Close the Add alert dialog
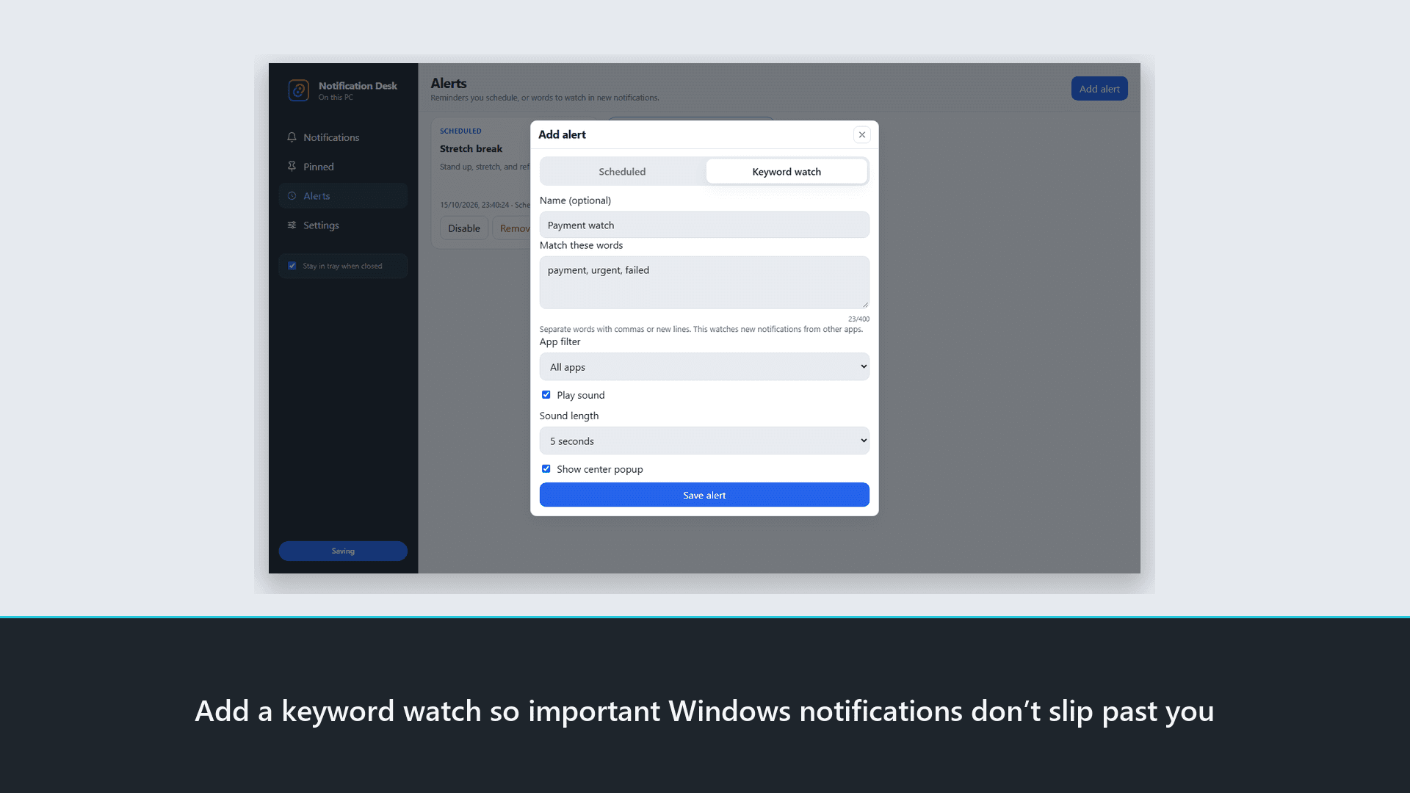The width and height of the screenshot is (1410, 793). 862,134
